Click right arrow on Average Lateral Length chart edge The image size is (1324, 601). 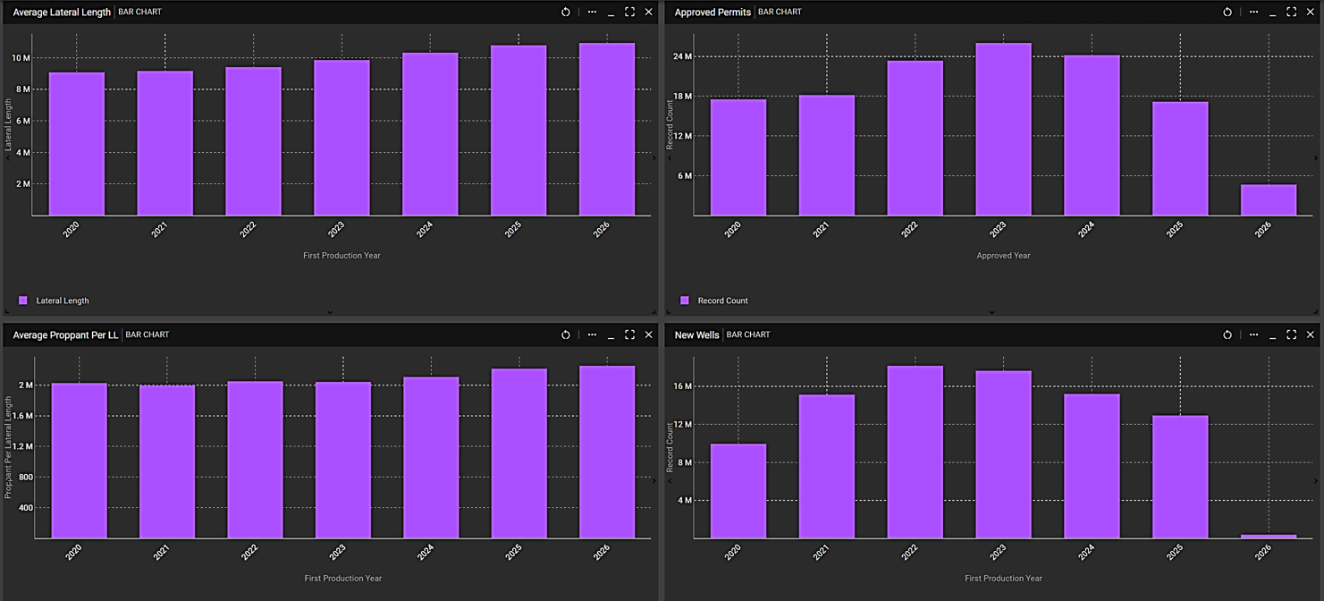[654, 158]
